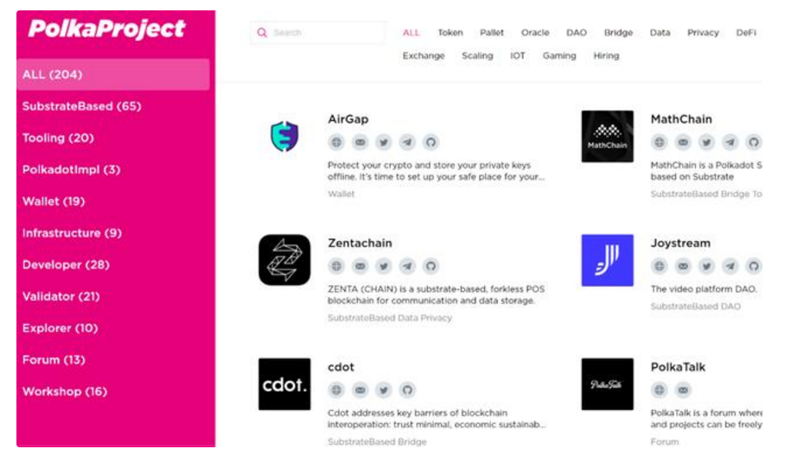Click the search magnifier icon
This screenshot has width=804, height=468.
262,33
